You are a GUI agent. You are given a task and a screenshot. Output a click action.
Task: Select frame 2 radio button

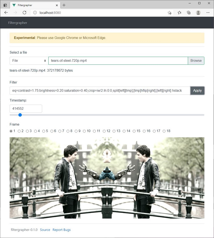tap(19, 131)
